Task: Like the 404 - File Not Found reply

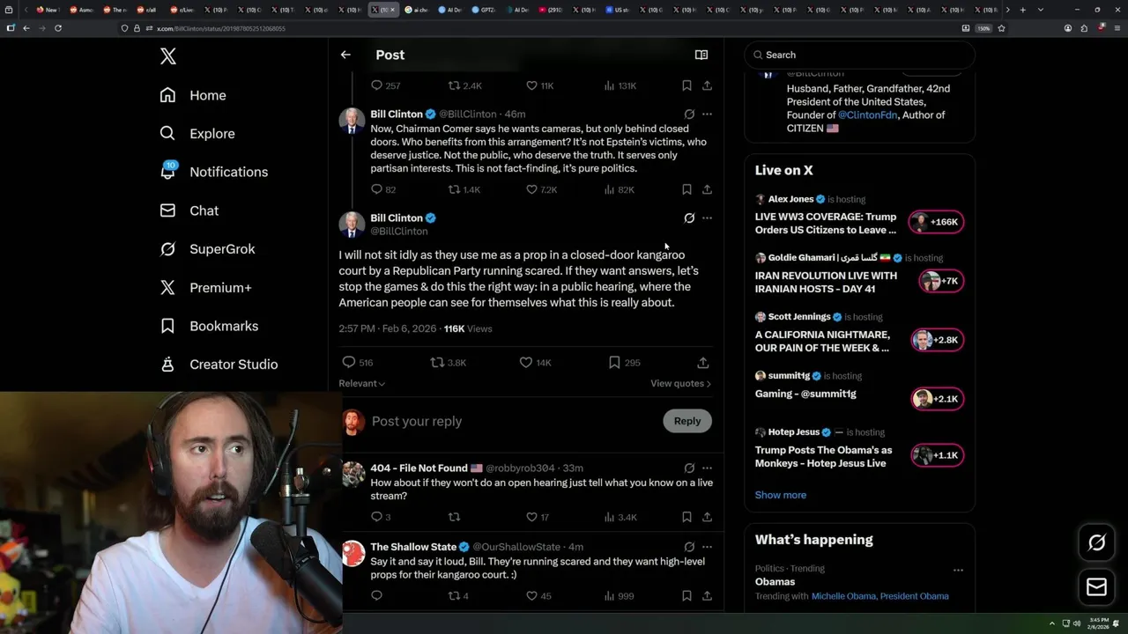Action: [x=538, y=517]
